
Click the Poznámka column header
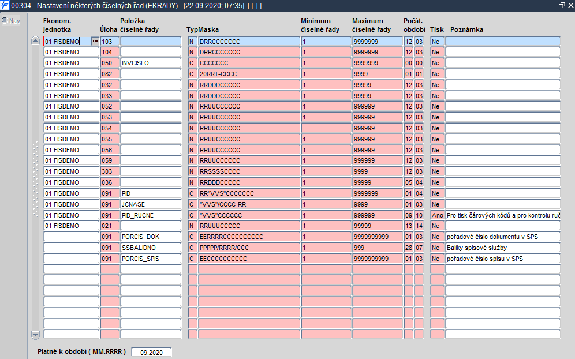coord(466,29)
